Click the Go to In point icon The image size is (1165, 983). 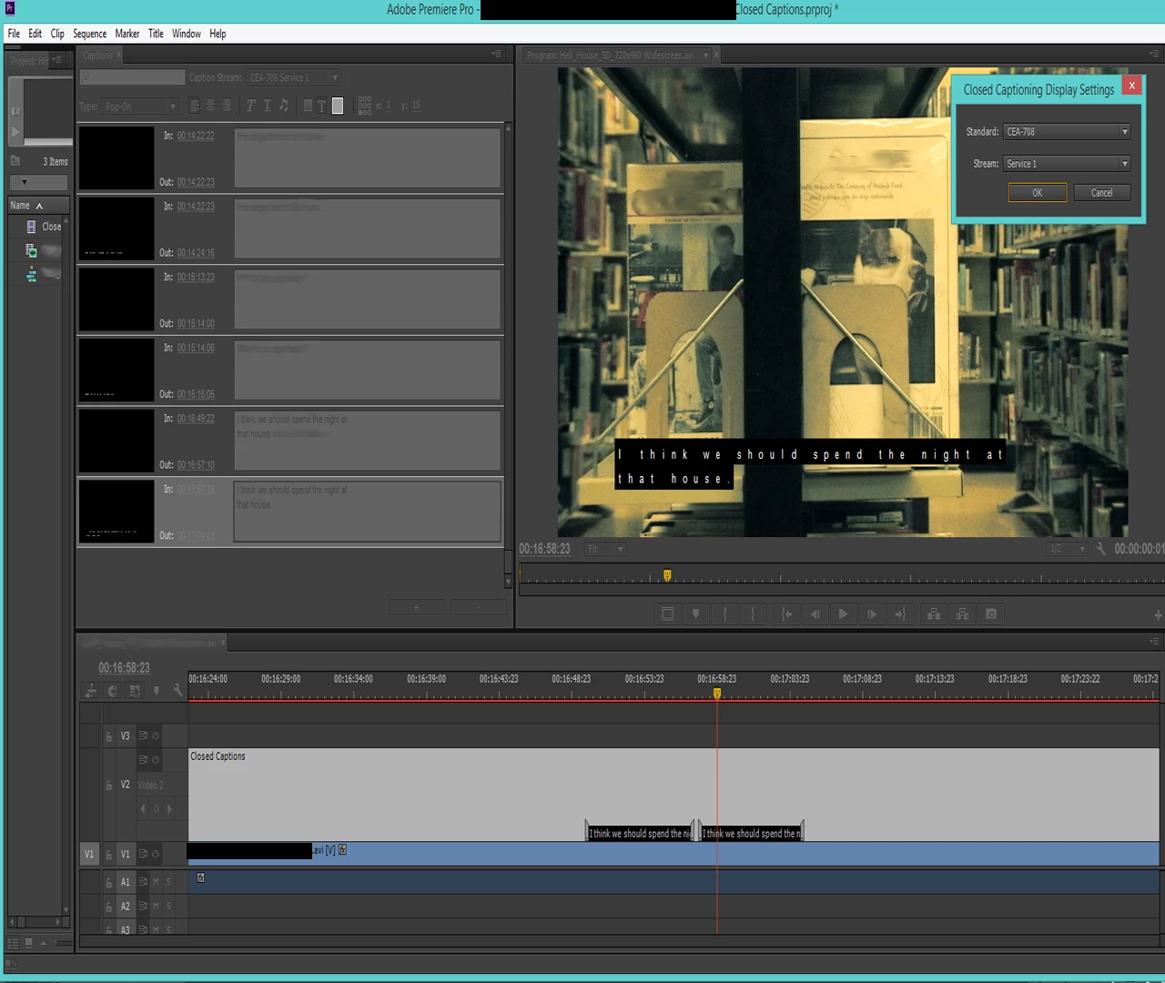point(786,614)
